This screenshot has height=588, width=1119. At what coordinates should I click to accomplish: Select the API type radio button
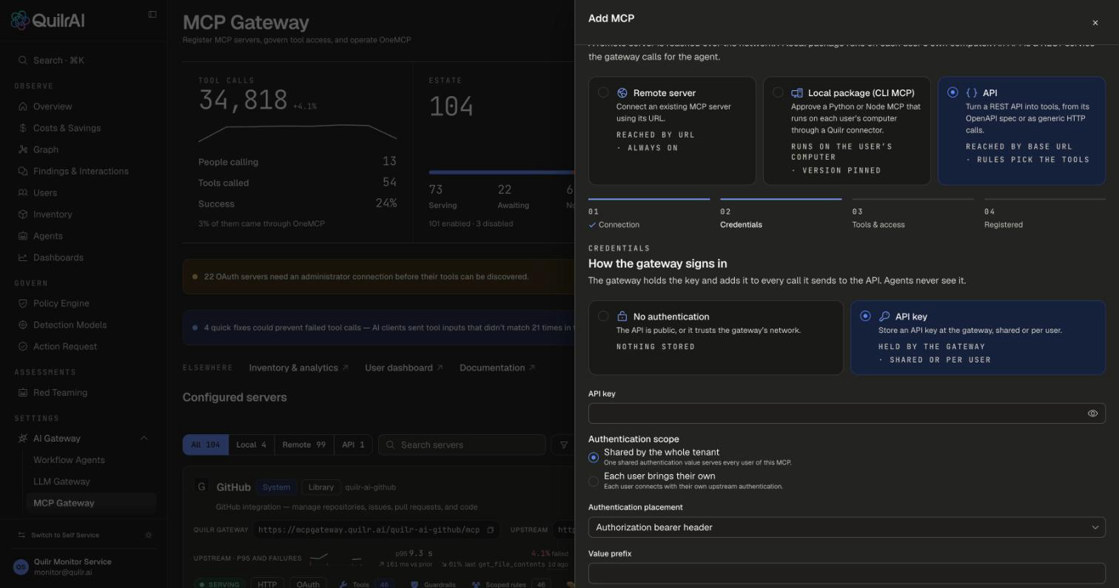click(952, 92)
